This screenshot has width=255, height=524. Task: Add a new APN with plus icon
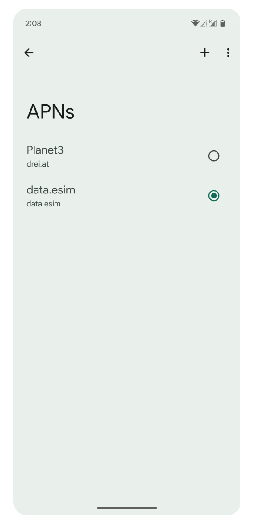(204, 52)
